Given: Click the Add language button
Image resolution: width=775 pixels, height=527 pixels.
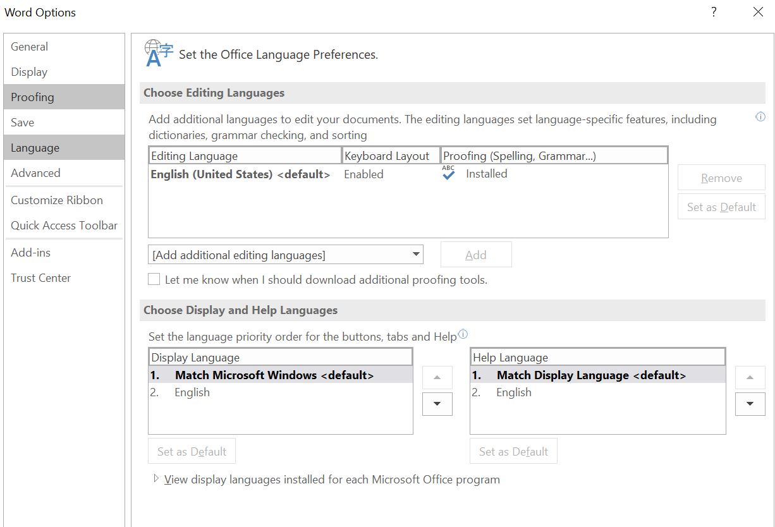Looking at the screenshot, I should point(476,254).
